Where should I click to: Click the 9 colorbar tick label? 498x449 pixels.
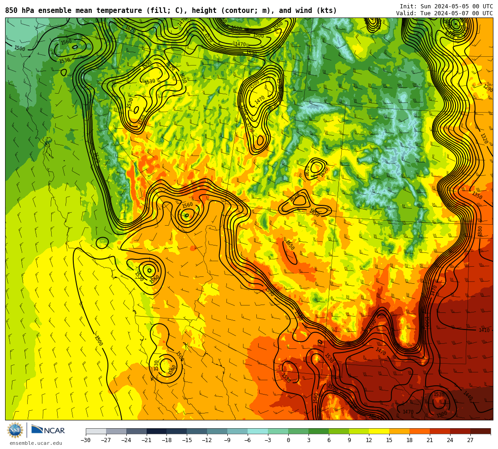click(349, 440)
